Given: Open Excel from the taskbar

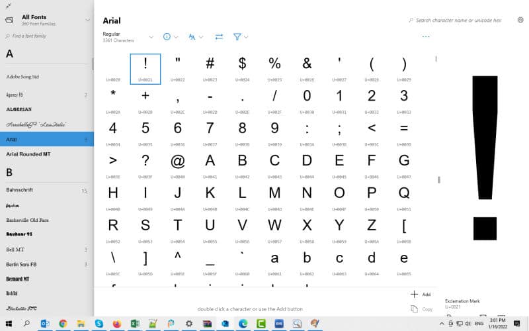Looking at the screenshot, I should pos(135,324).
